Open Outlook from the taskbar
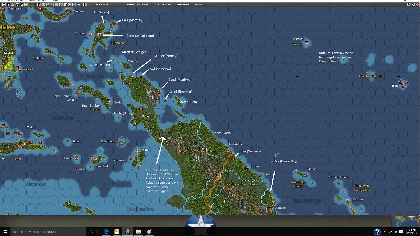420x236 pixels. coord(117,232)
